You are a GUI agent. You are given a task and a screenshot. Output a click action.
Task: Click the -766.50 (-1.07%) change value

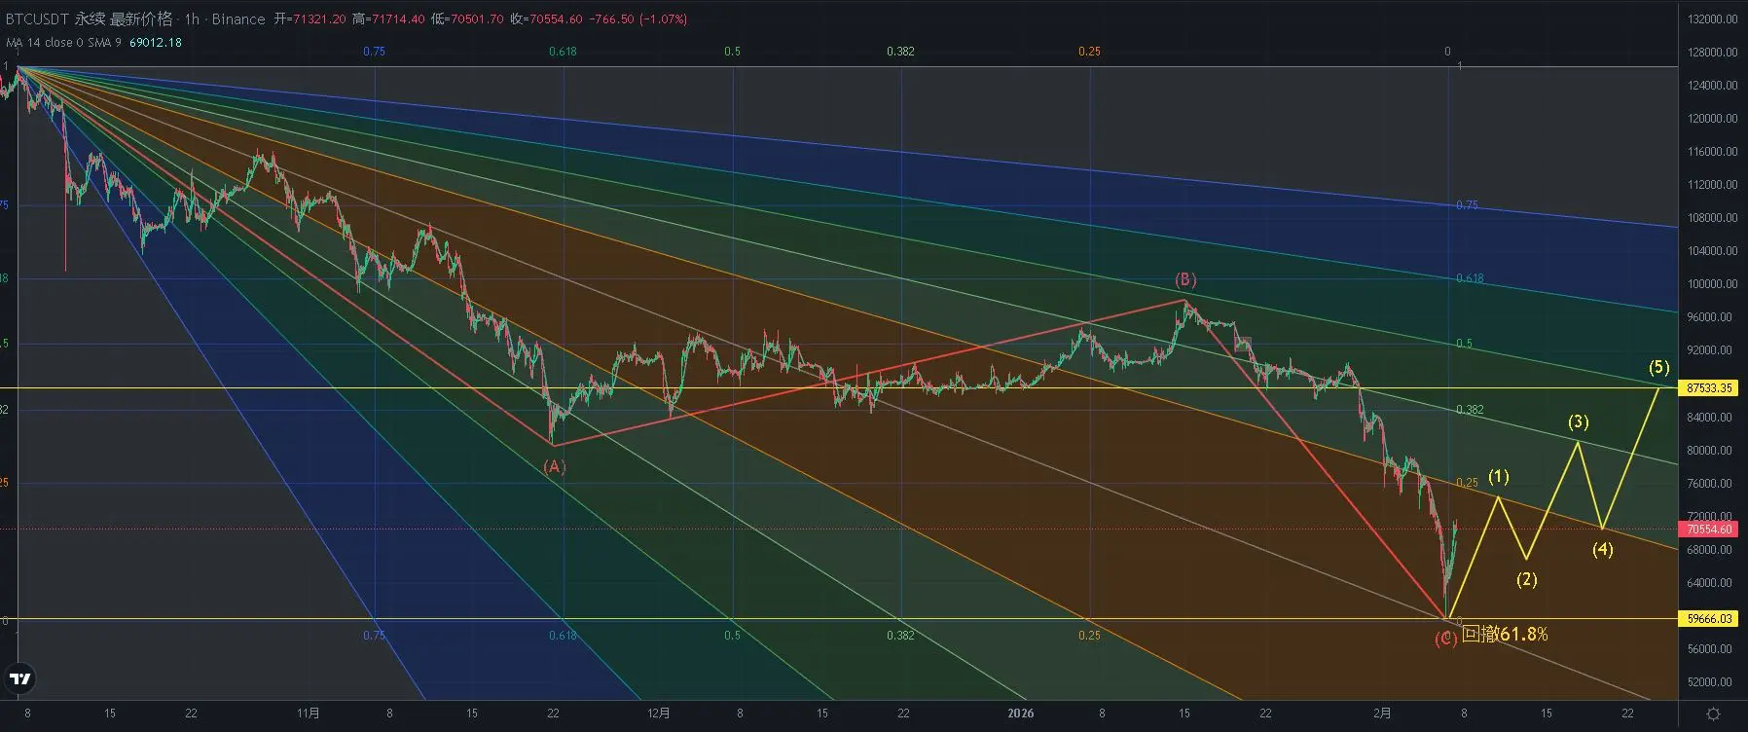(x=638, y=19)
